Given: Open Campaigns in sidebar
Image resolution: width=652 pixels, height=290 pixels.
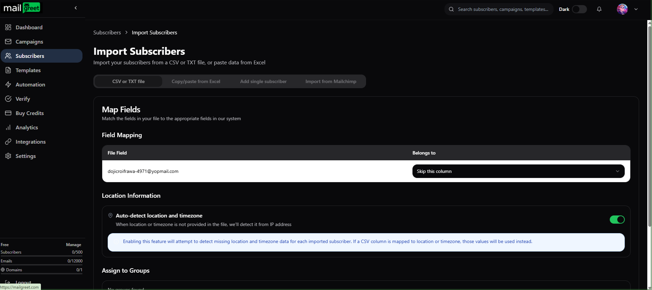Looking at the screenshot, I should [42, 42].
